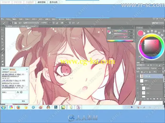Select the Eraser tool
Image resolution: width=165 pixels, height=123 pixels.
pos(2,61)
